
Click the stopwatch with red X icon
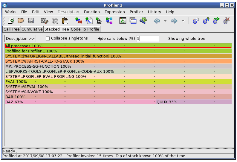tap(227, 20)
